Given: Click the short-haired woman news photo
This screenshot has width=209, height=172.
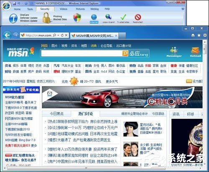Looking at the screenshot, I should [131, 129].
